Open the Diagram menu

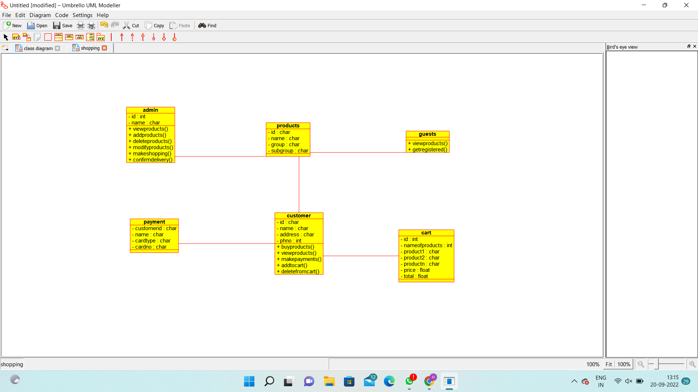point(40,15)
